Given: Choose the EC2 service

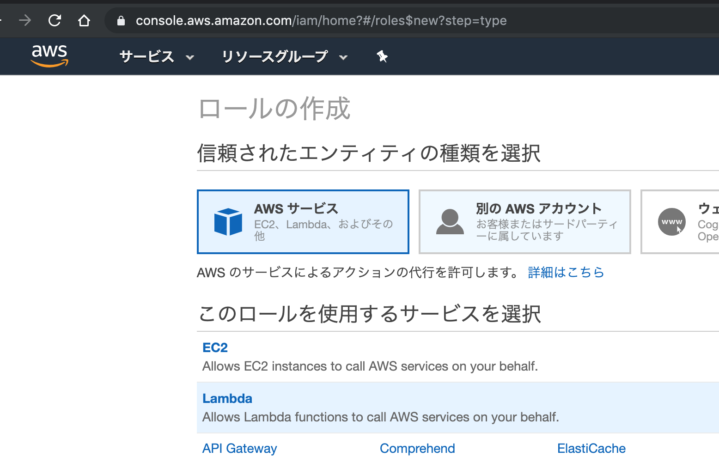Looking at the screenshot, I should tap(215, 347).
